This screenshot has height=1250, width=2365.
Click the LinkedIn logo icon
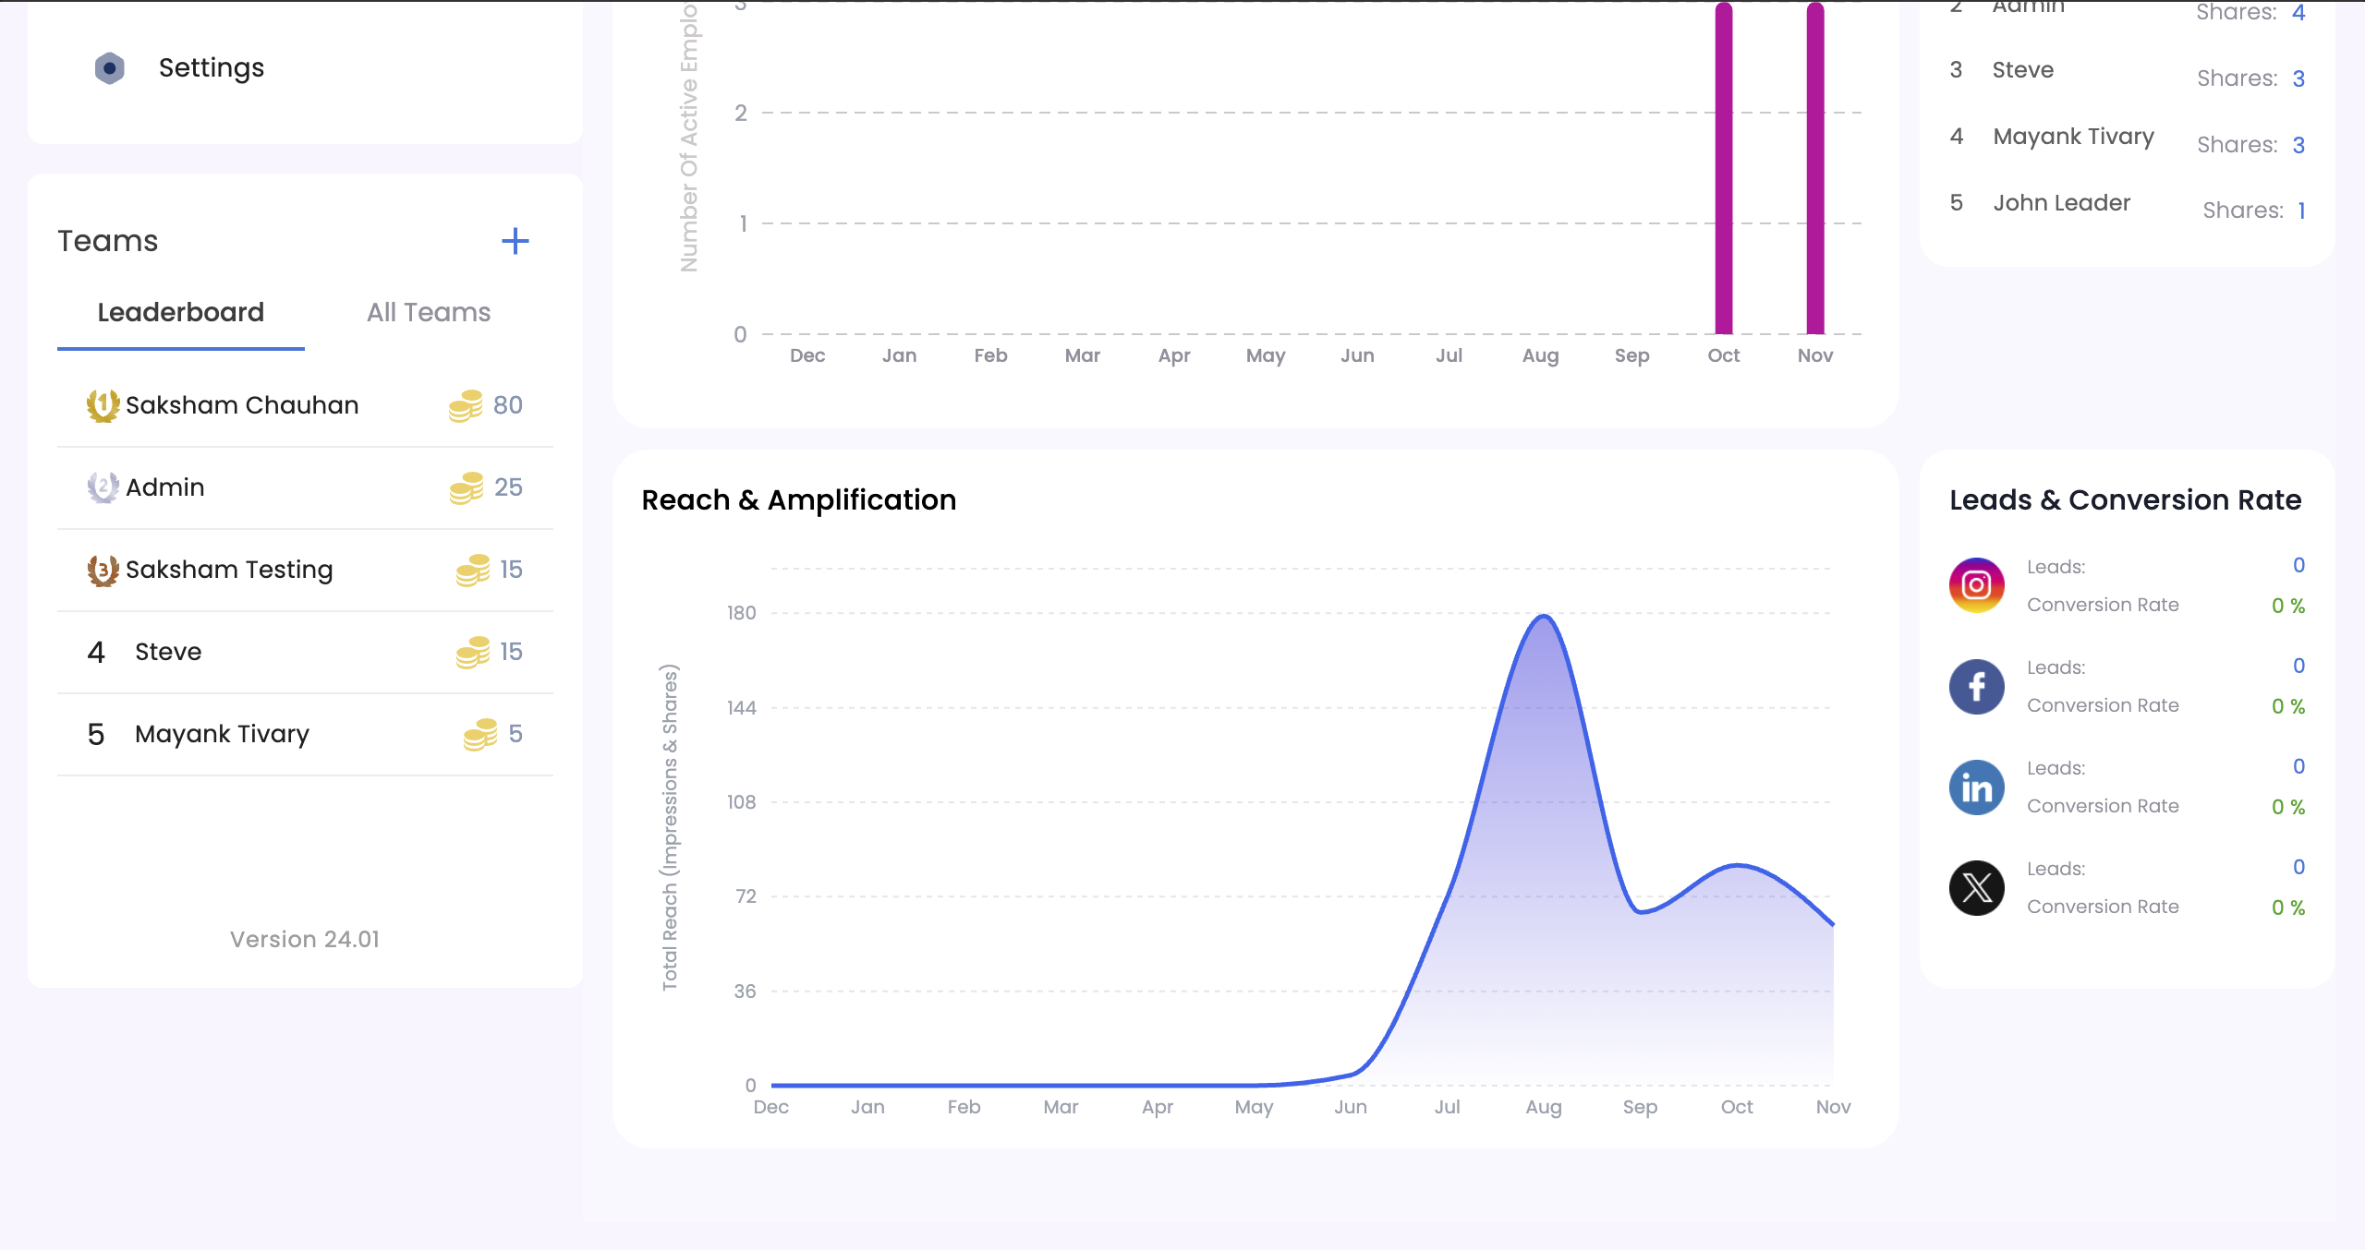(x=1976, y=787)
